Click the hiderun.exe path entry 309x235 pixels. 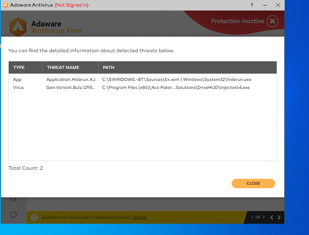[177, 79]
